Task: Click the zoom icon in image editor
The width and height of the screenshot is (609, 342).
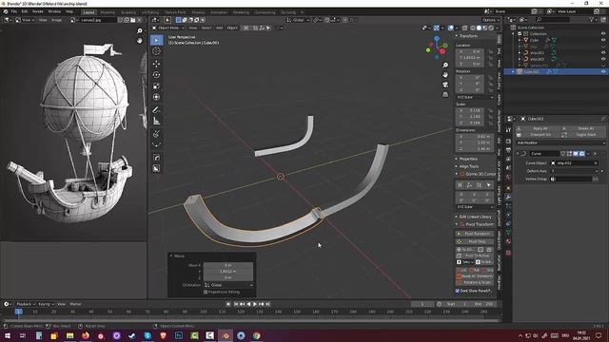Action: pos(140,31)
